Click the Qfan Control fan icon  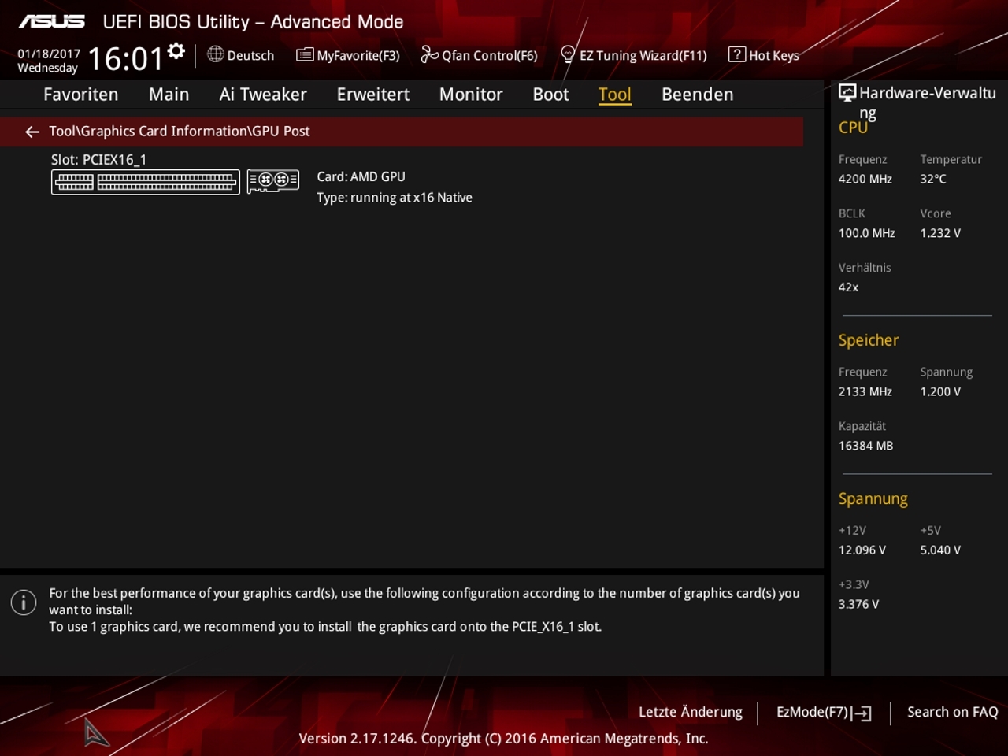pyautogui.click(x=429, y=54)
